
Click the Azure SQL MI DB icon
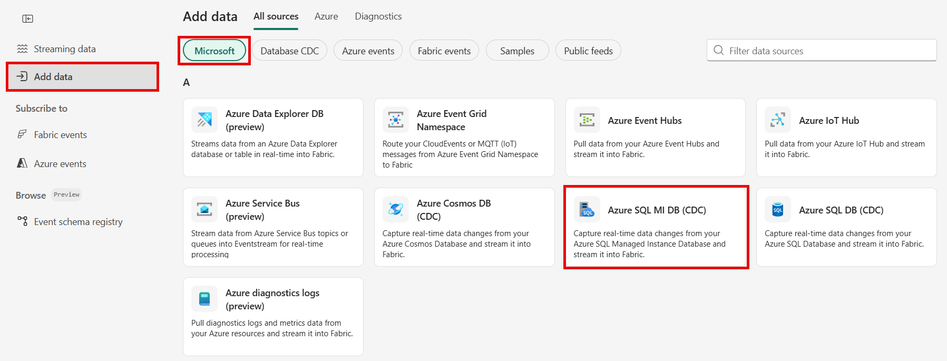[587, 209]
